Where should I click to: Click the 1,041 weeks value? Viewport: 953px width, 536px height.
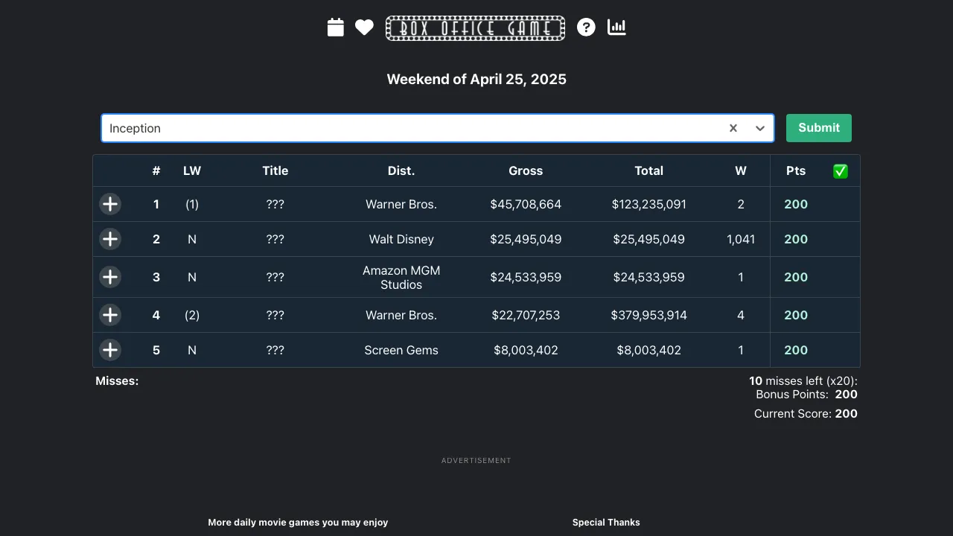pos(741,239)
